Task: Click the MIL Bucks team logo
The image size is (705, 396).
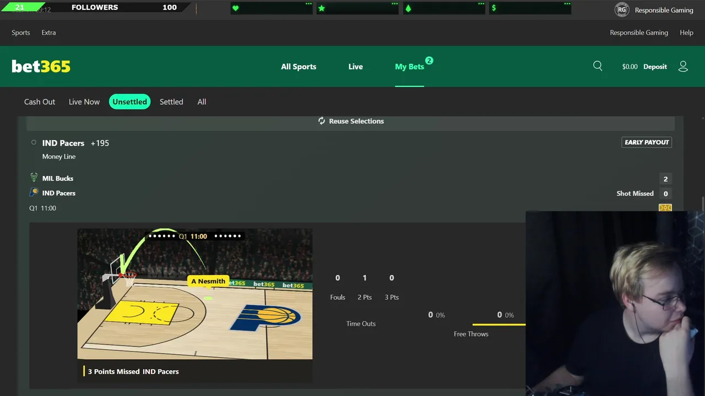Action: [34, 178]
